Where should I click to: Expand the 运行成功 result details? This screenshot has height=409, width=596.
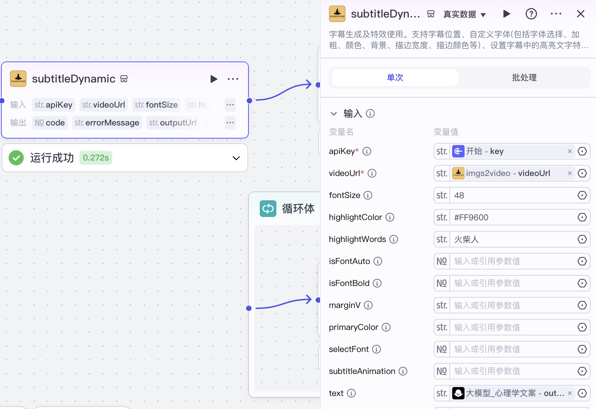point(236,158)
